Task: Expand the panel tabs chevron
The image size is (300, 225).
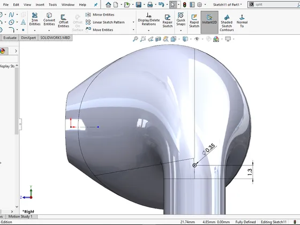Action: click(16, 51)
